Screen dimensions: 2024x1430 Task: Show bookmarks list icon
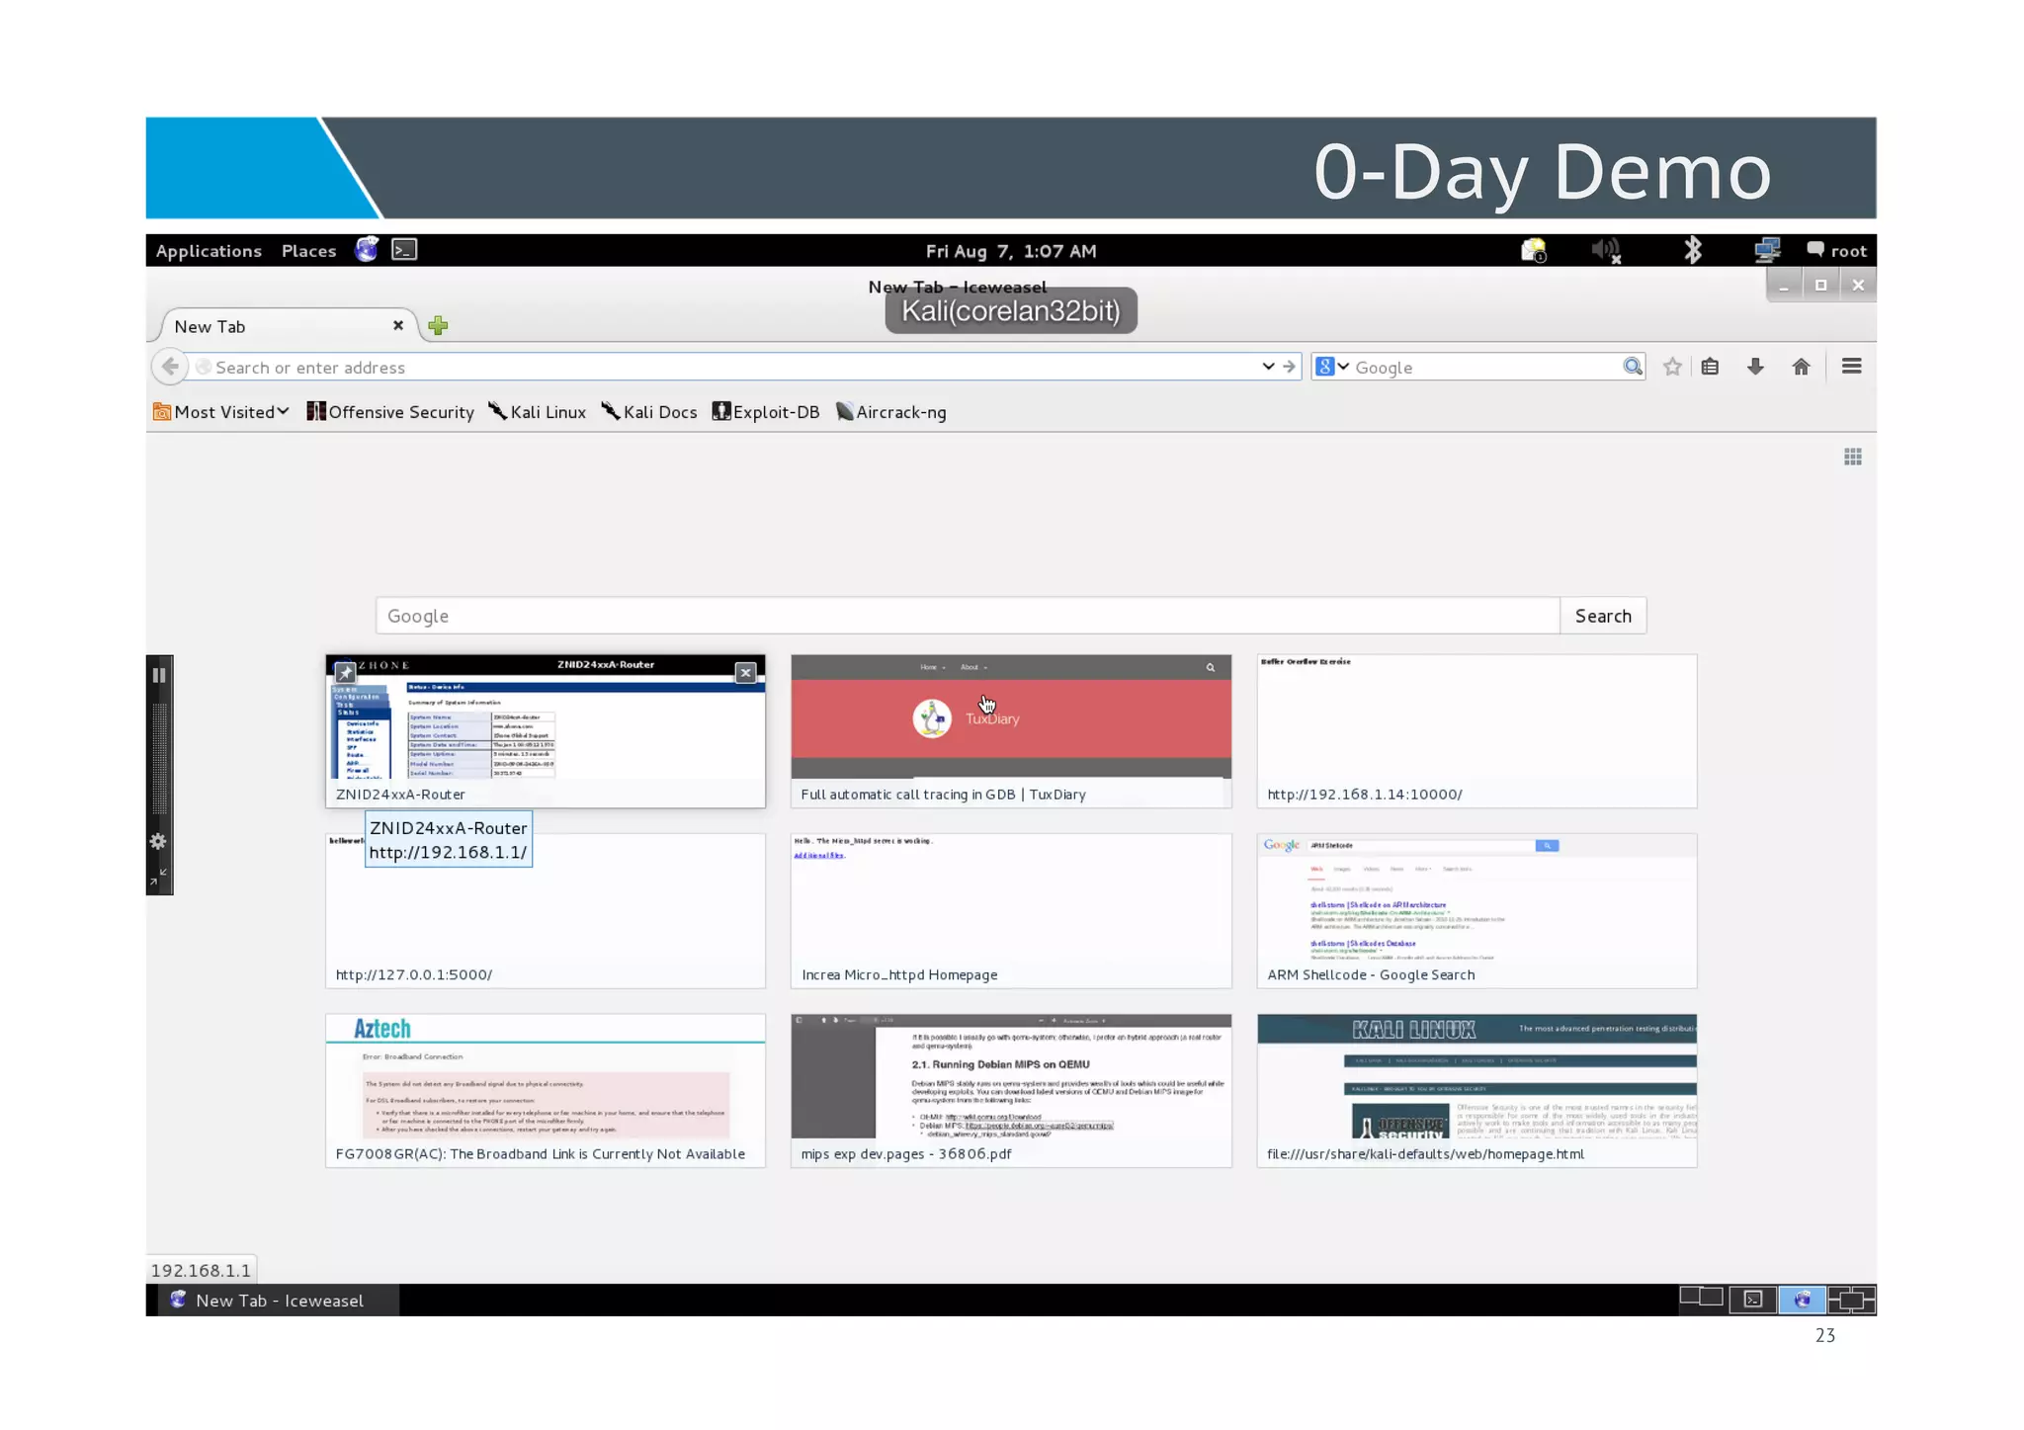[1710, 367]
